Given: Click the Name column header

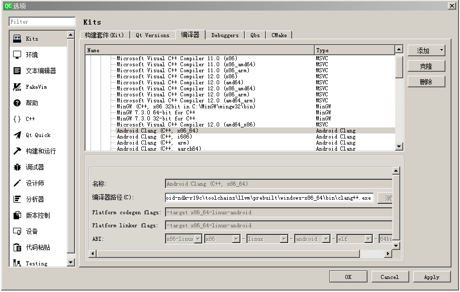Looking at the screenshot, I should point(200,50).
